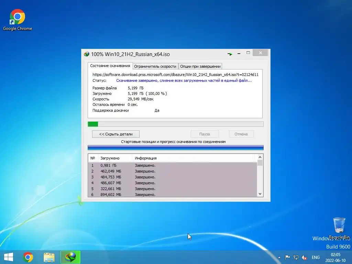Click the green download progress bar
Image resolution: width=352 pixels, height=264 pixels.
176,124
